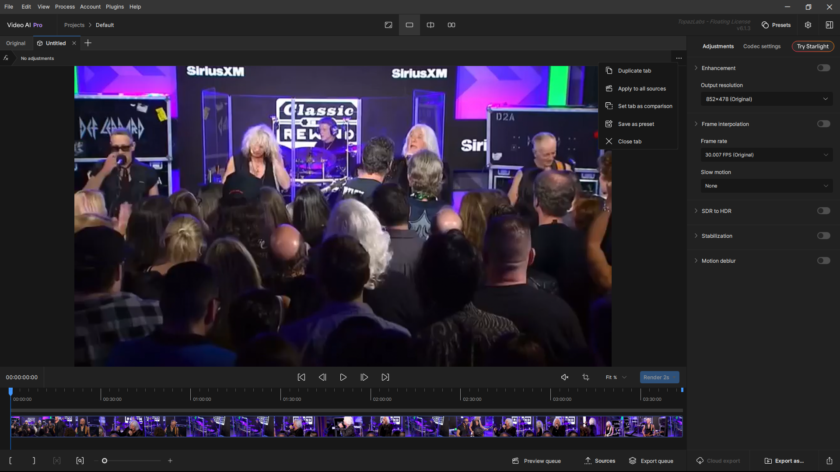Switch to full-screen view layout
Viewport: 840px width, 472px height.
388,25
